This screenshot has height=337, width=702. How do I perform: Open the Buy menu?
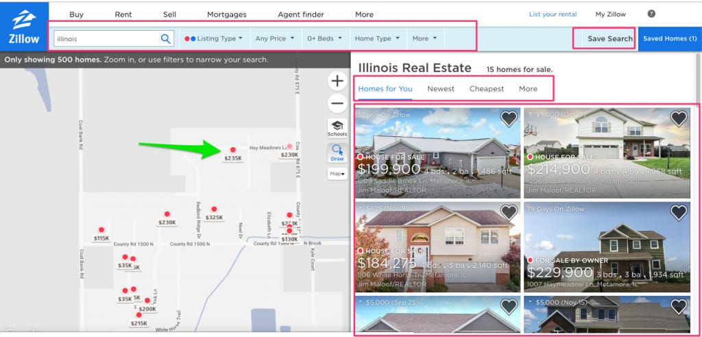pos(77,14)
